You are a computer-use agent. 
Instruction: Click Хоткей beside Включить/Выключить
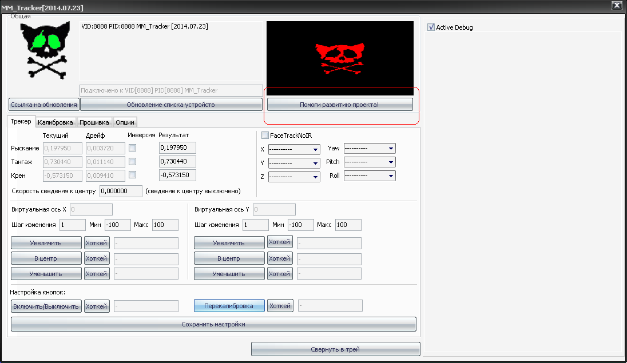(97, 306)
